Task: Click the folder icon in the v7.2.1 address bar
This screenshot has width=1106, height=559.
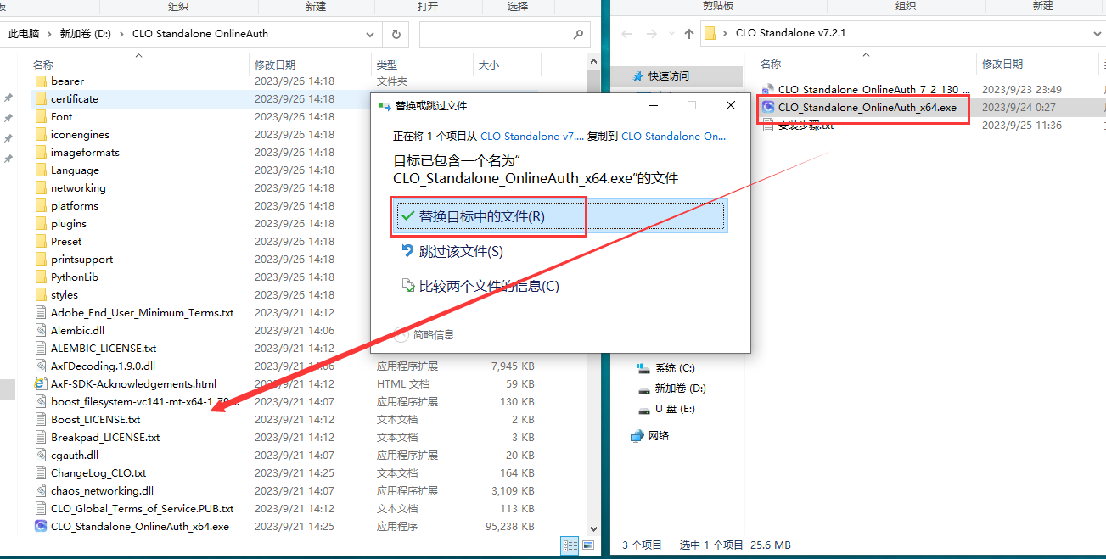Action: click(710, 34)
